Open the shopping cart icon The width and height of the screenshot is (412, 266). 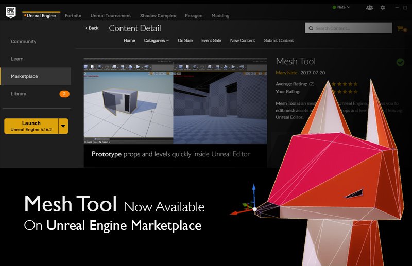pyautogui.click(x=402, y=28)
